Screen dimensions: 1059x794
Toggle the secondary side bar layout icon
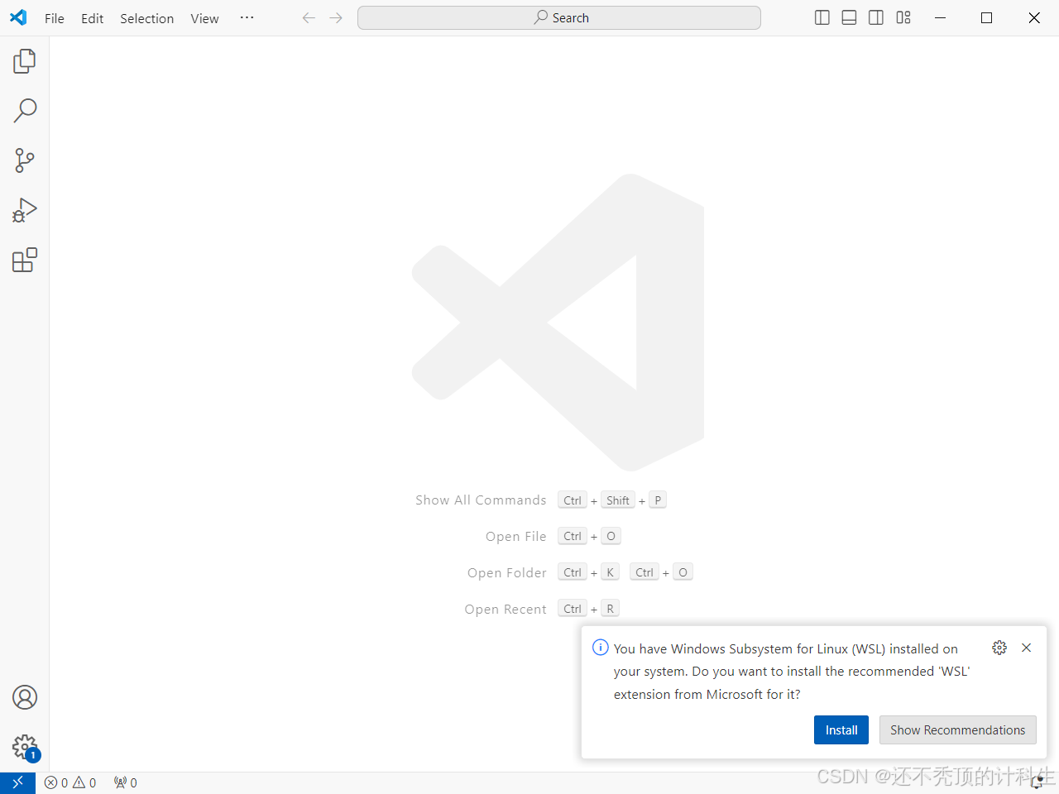point(876,17)
